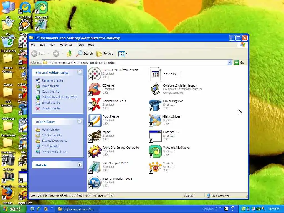Open the 50 FREE MP3s from eMusic shortcut icon
The image size is (284, 213).
[95, 73]
